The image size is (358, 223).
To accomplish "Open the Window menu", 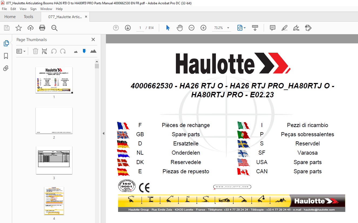I will pos(46,9).
